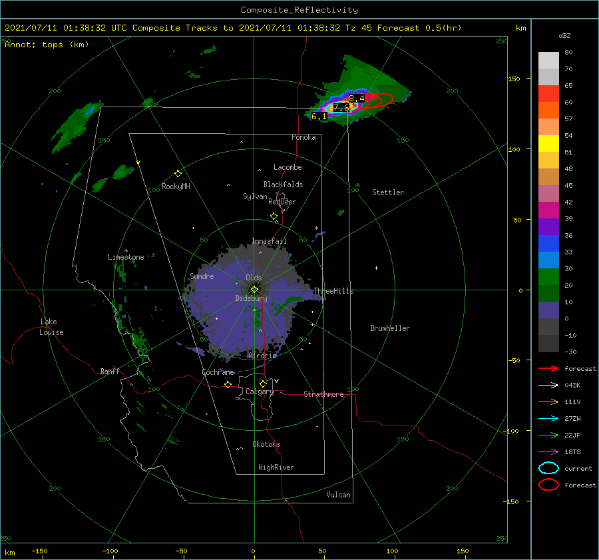Click the yellow diamond marker beside RockyMH

click(x=178, y=174)
